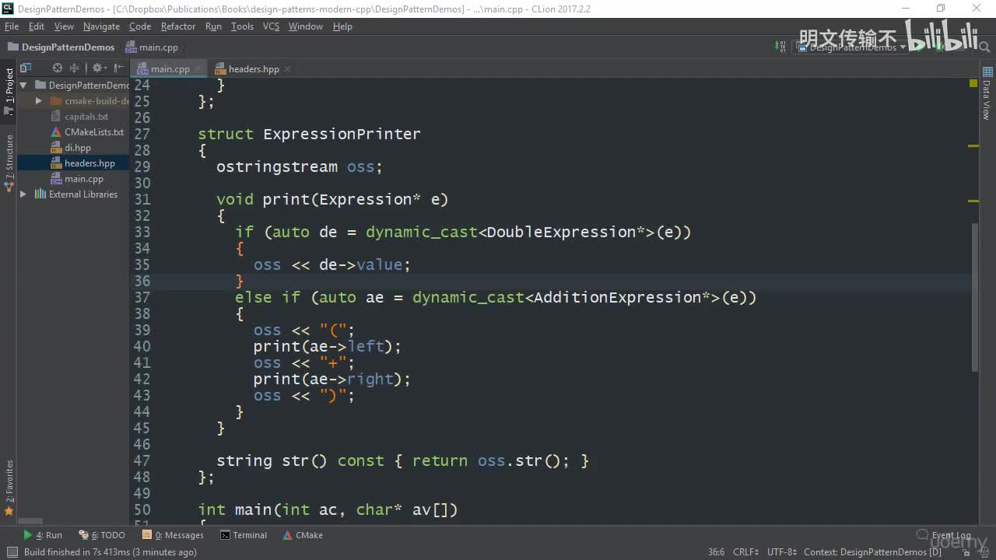996x560 pixels.
Task: Click the Collapse All icon in Project panel
Action: (x=75, y=68)
